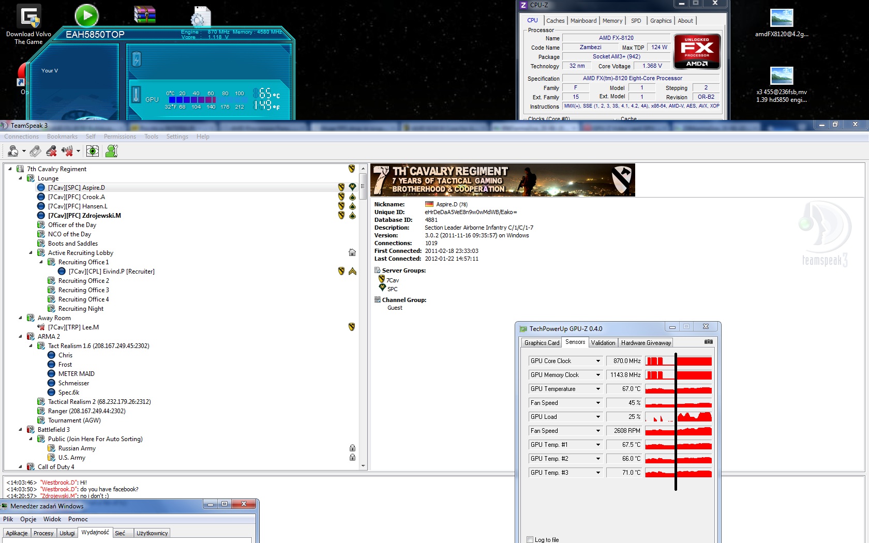This screenshot has height=543, width=869.
Task: Click the 7th Cavalry Regiment banner image
Action: pos(503,180)
